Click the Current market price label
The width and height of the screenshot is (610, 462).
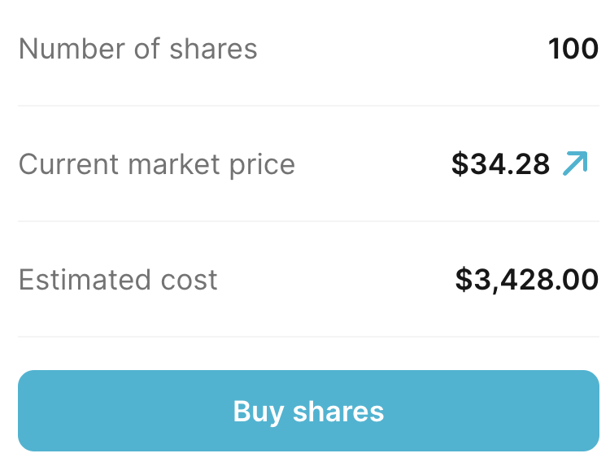(156, 164)
